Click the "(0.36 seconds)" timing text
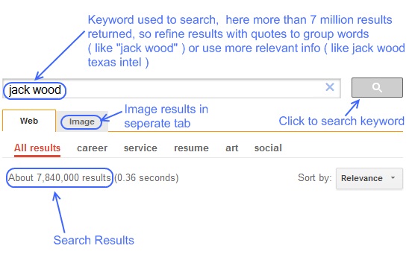The image size is (409, 272). click(146, 177)
